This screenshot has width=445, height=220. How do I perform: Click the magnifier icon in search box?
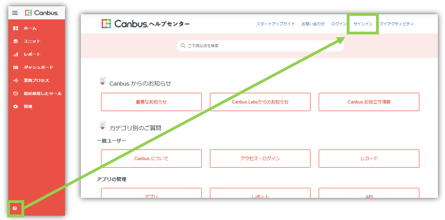183,46
